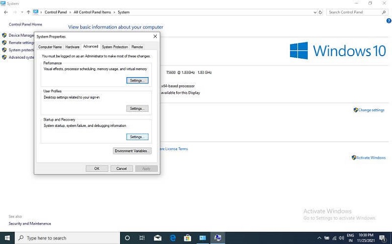
Task: Click battery tray icon
Action: coord(327,238)
